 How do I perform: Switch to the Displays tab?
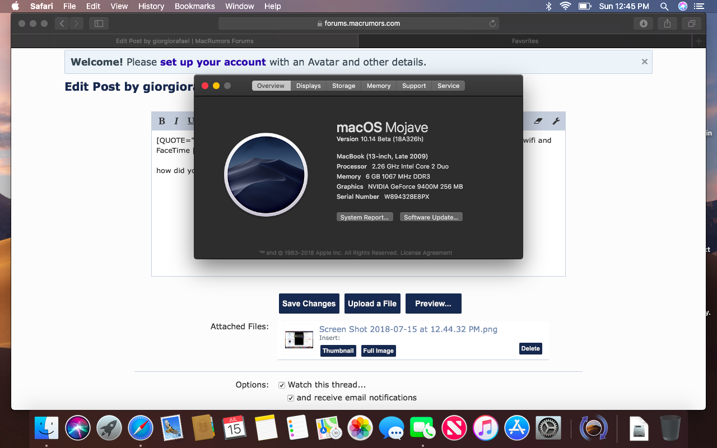tap(309, 86)
